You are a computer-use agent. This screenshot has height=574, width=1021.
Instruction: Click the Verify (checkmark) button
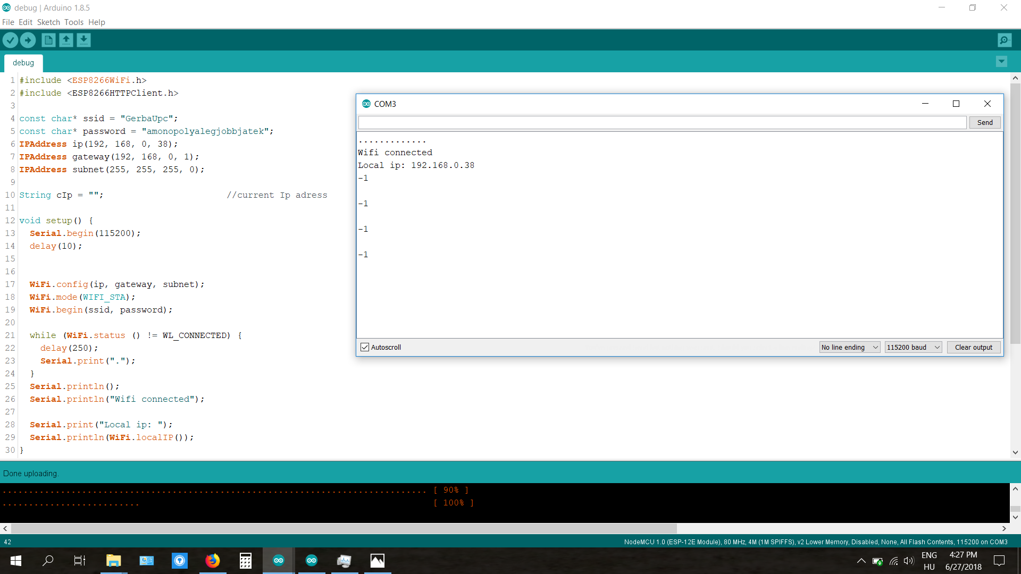(11, 40)
